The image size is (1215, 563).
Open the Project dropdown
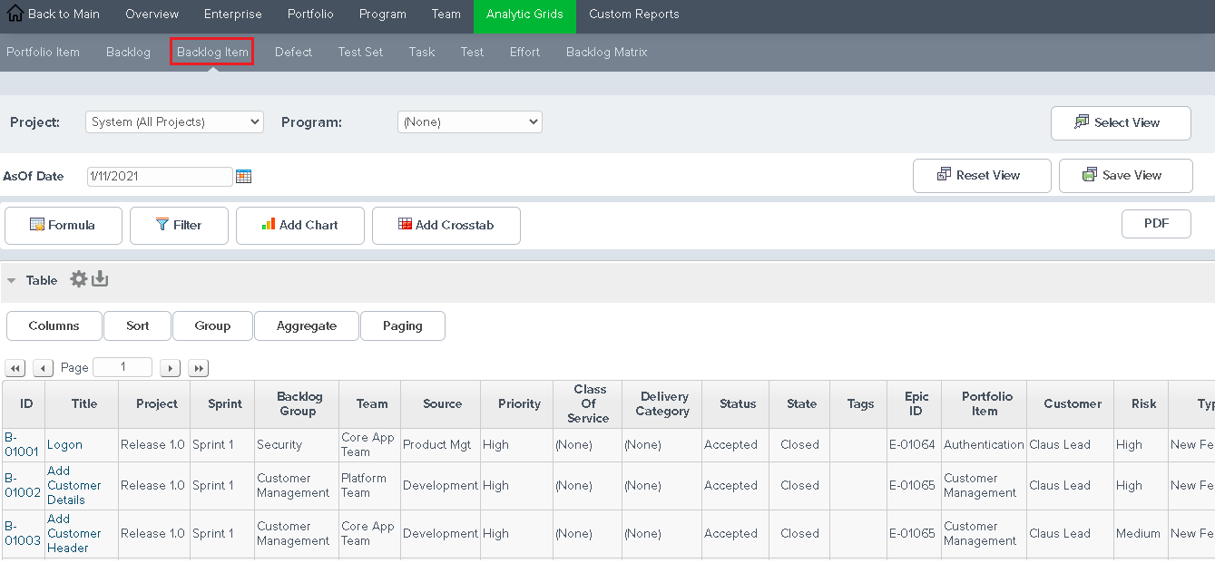[x=174, y=121]
